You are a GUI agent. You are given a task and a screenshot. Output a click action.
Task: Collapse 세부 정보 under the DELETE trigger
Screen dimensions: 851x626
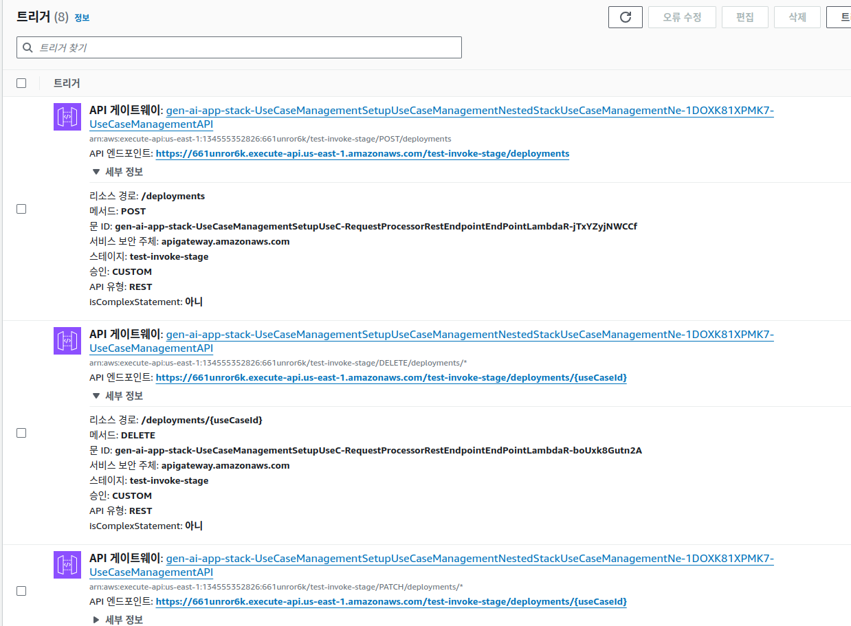click(x=118, y=396)
